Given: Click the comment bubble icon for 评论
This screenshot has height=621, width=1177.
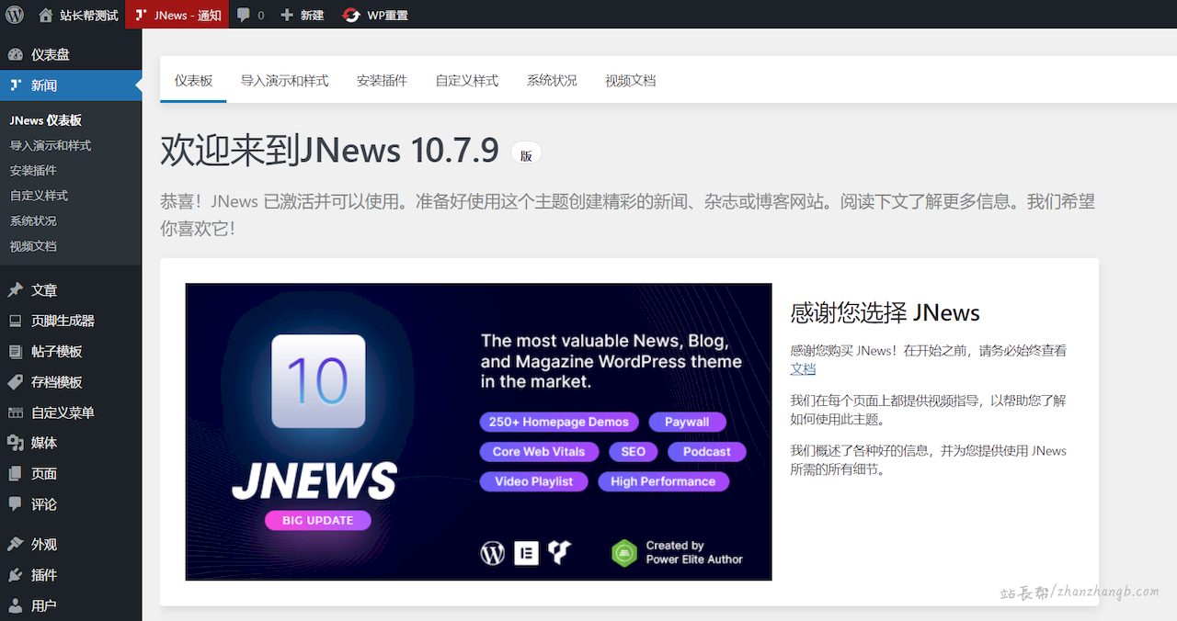Looking at the screenshot, I should pyautogui.click(x=16, y=503).
